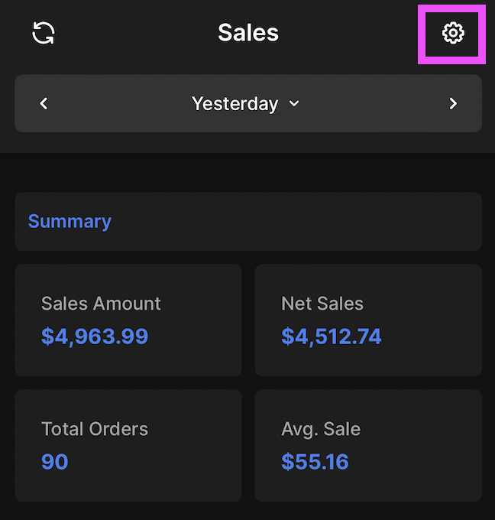Screen dimensions: 495x520
Task: Select the Net Sales label text
Action: [322, 304]
